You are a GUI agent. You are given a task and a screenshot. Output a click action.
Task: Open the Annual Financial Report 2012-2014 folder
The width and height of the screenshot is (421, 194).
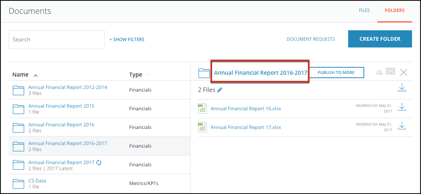pos(68,87)
